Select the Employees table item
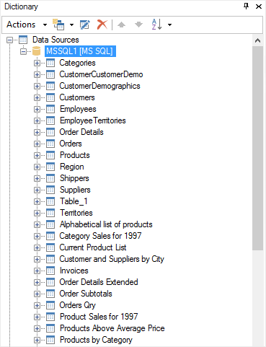 click(78, 109)
